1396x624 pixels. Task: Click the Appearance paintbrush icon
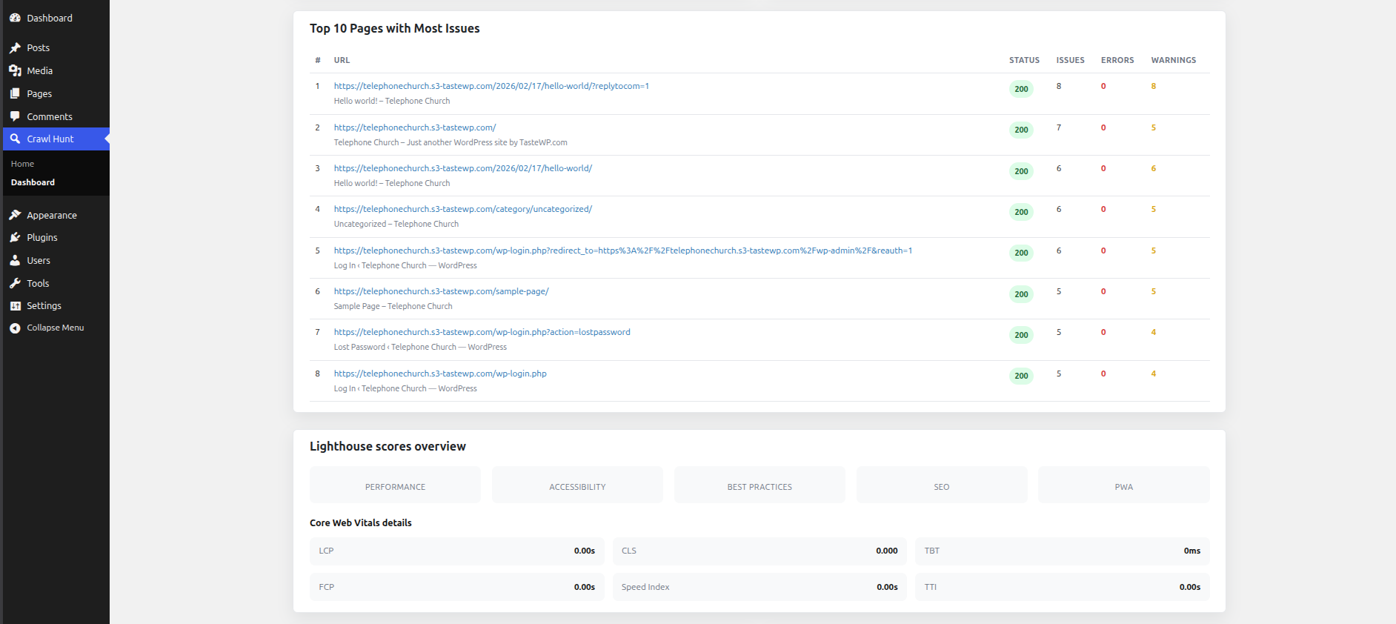click(15, 215)
